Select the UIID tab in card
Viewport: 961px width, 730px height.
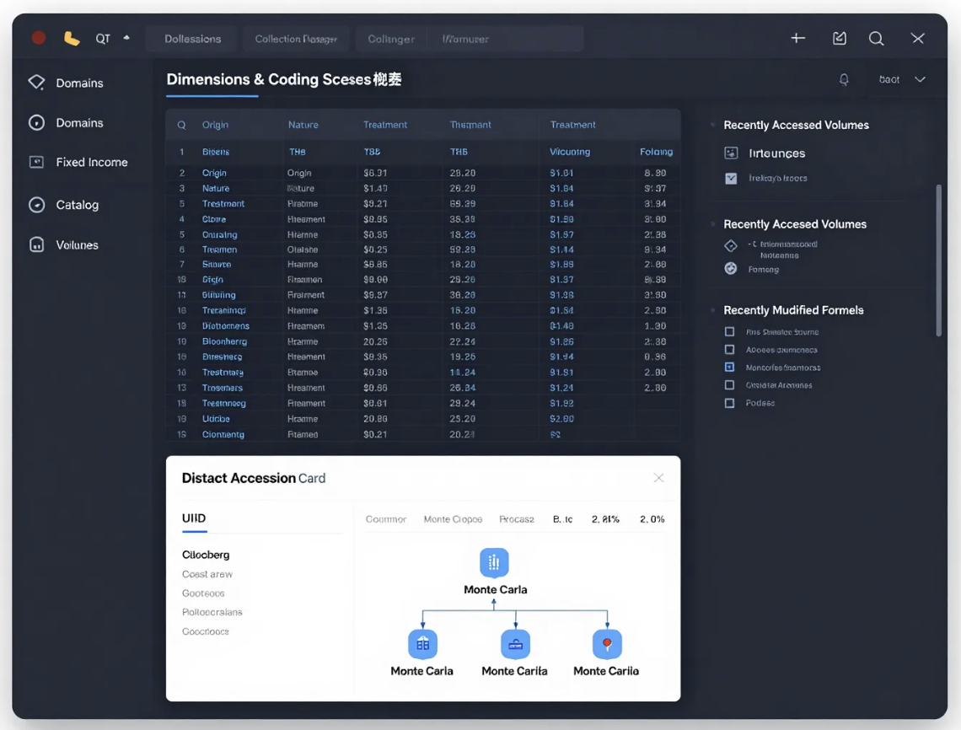[x=194, y=518]
